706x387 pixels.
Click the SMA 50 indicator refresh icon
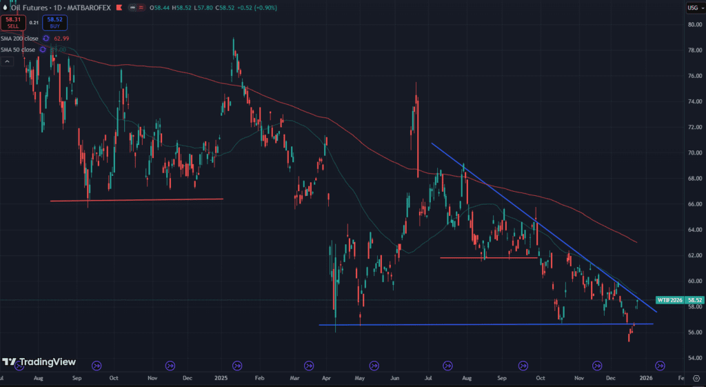(43, 50)
